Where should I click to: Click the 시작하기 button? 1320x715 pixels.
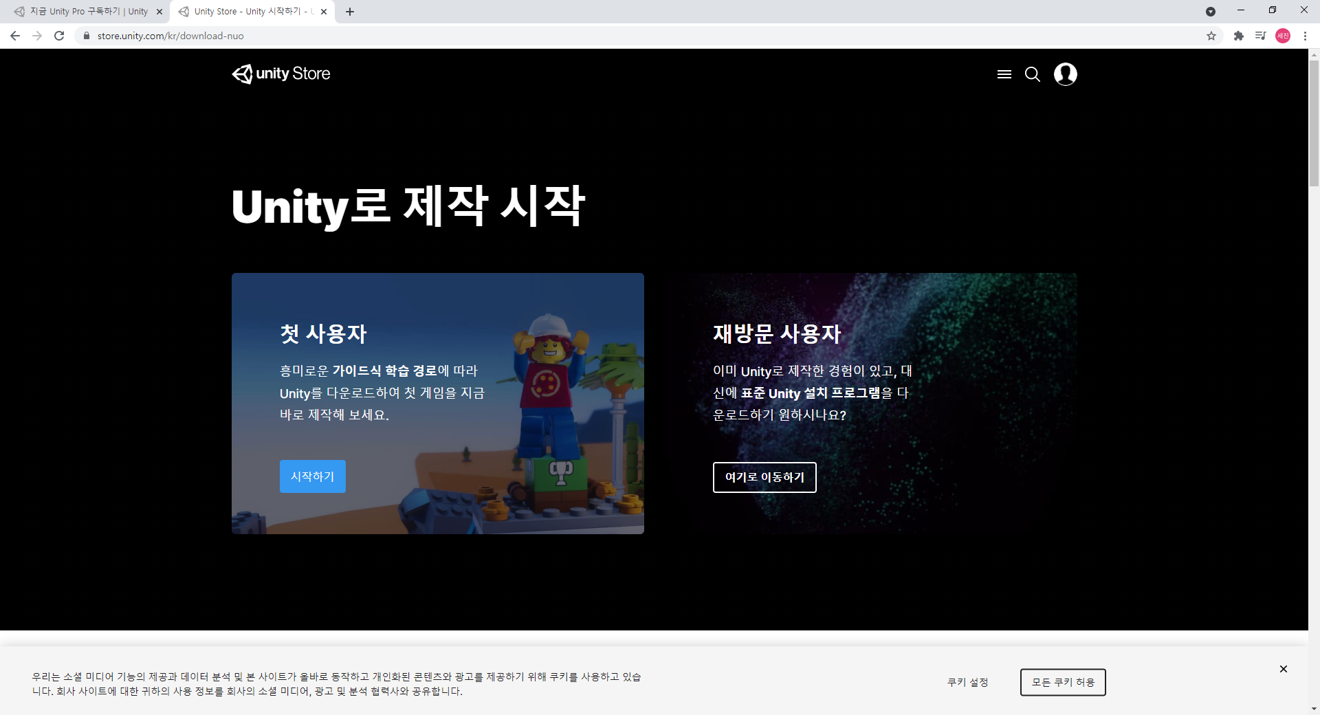(x=313, y=476)
